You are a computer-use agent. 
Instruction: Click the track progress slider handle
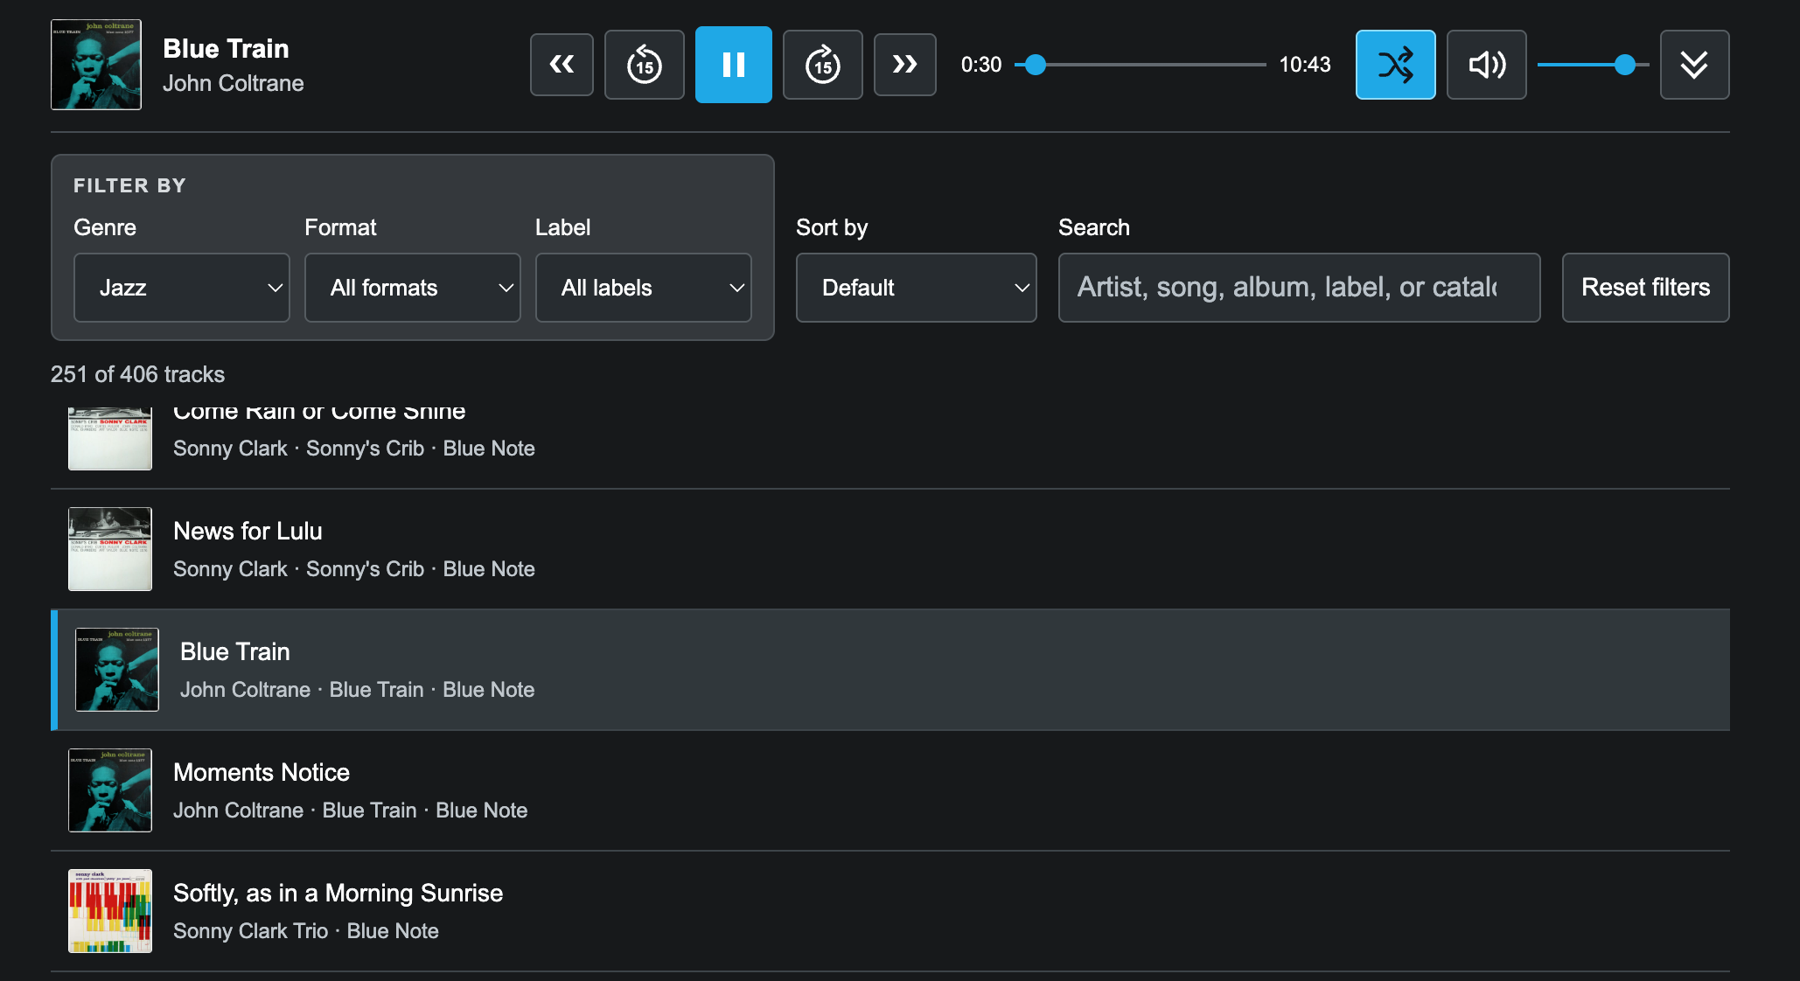(1036, 65)
